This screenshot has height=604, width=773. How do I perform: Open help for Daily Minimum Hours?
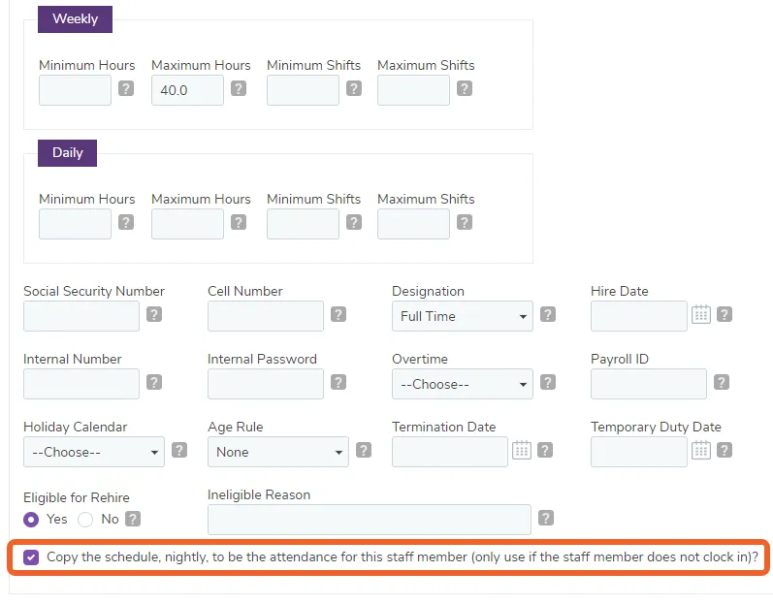(126, 222)
